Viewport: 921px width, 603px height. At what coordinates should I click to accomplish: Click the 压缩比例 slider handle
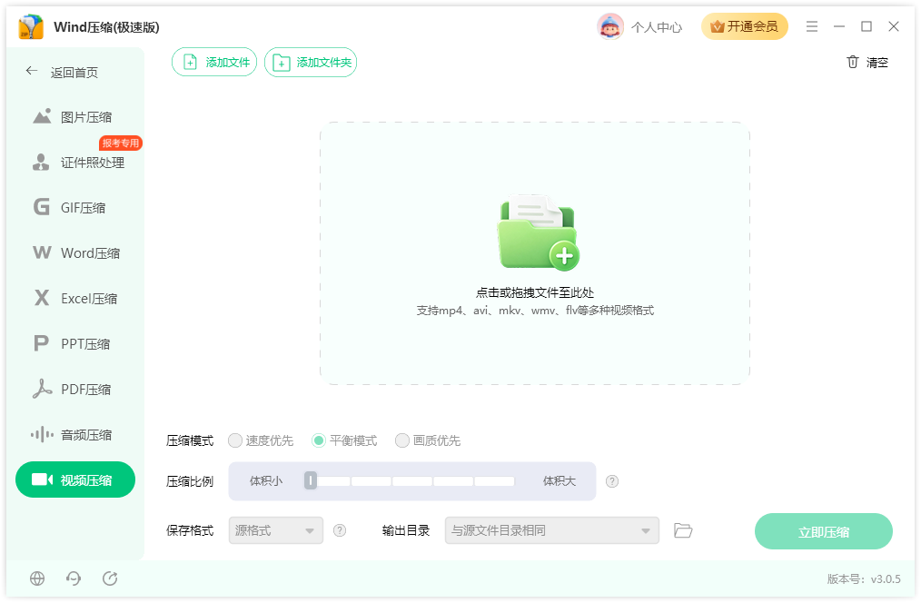[310, 481]
